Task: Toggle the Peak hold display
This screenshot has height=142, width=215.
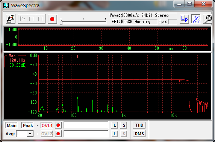Action: click(27, 125)
